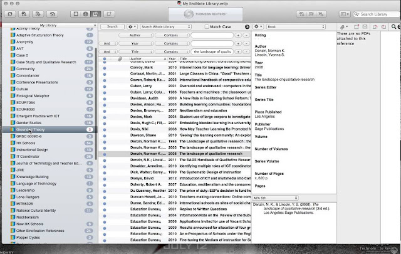Click the Insert Citation toolbar icon

[301, 14]
